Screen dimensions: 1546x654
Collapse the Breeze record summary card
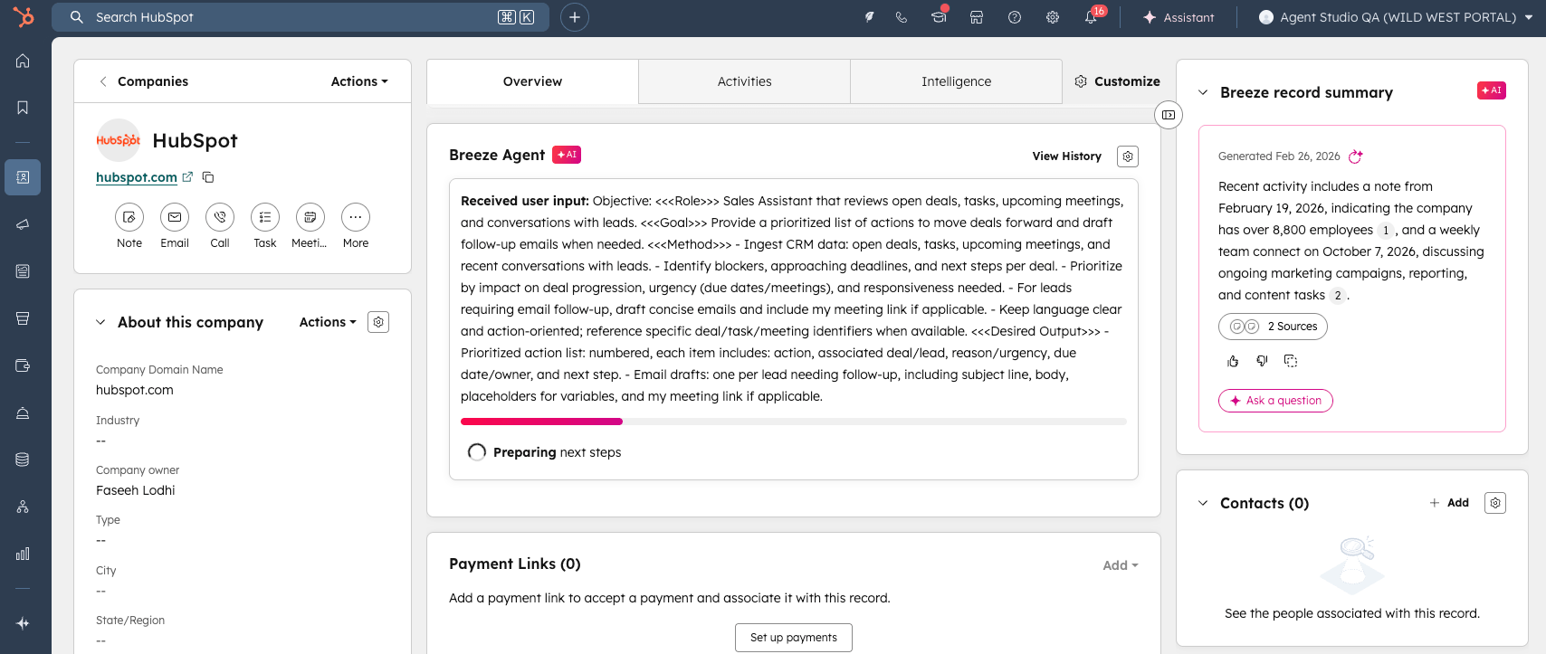(x=1203, y=92)
